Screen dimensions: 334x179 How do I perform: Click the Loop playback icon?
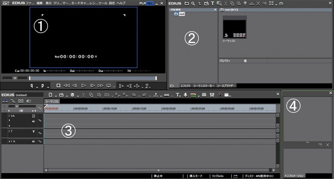click(109, 86)
